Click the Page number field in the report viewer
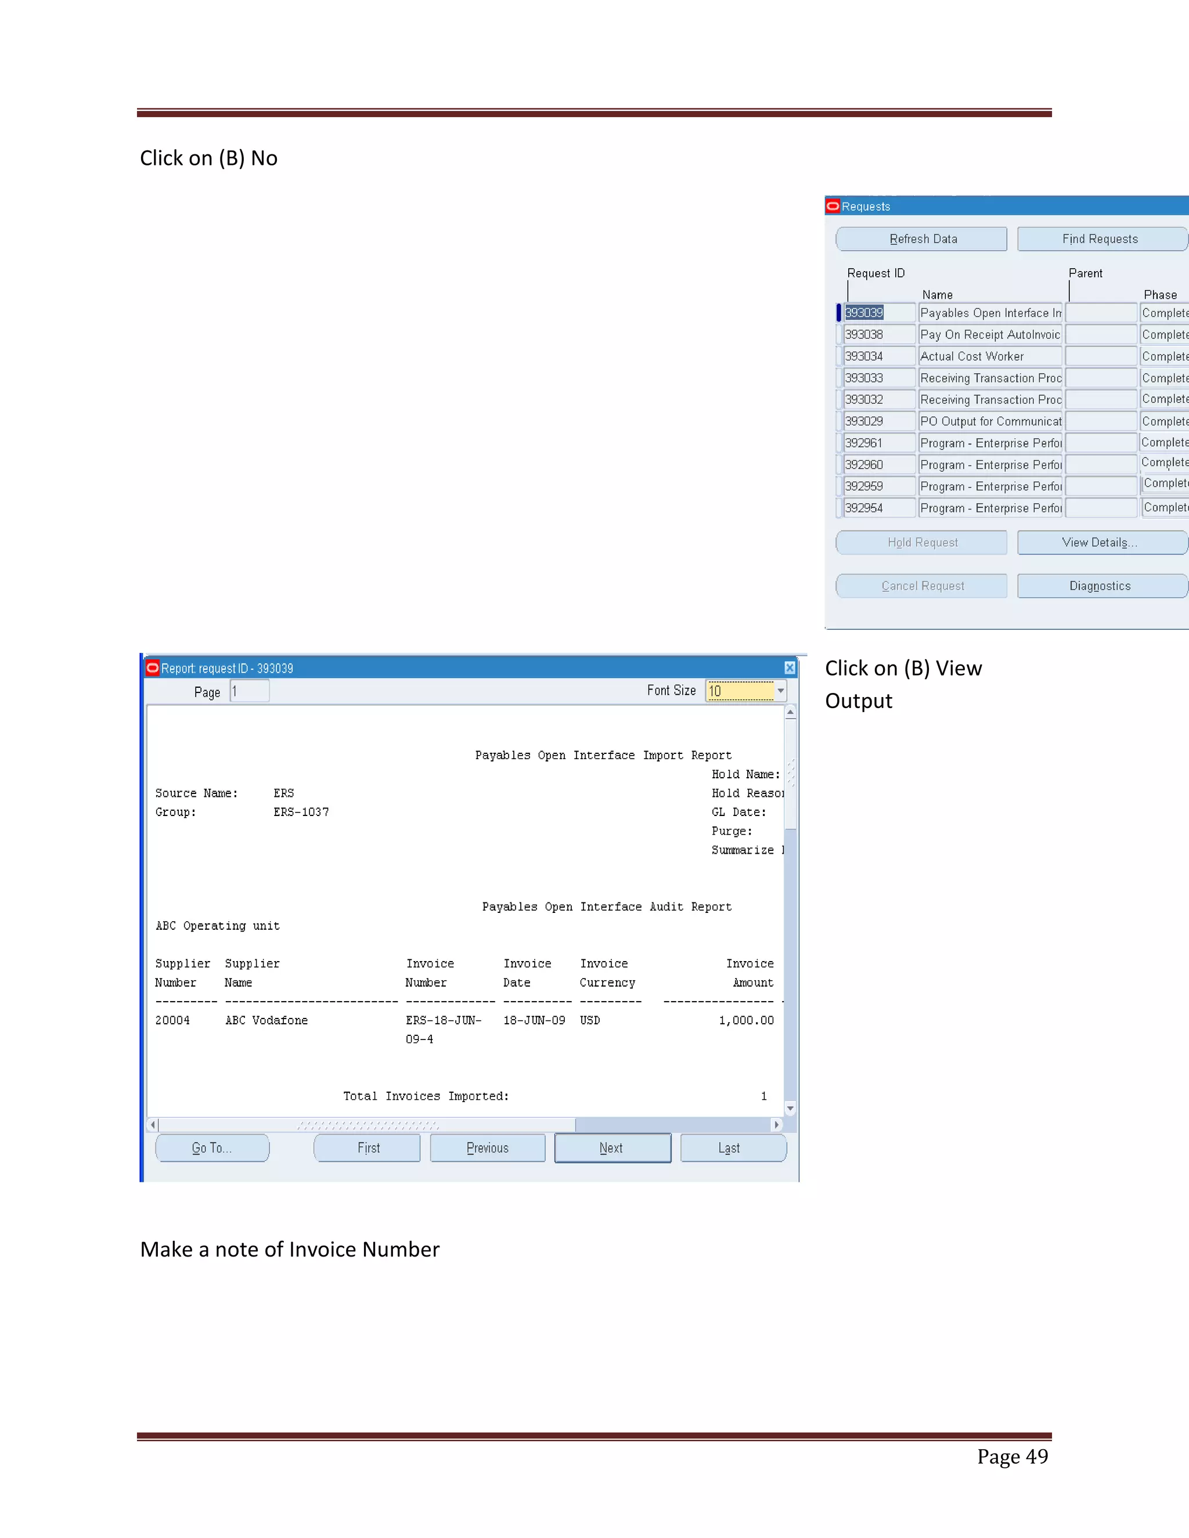1189x1538 pixels. click(x=249, y=692)
